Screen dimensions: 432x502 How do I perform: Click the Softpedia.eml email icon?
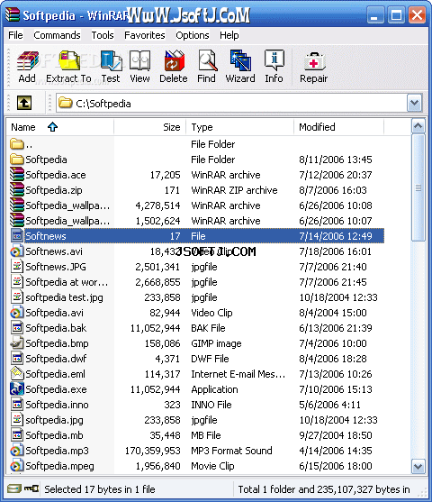pyautogui.click(x=17, y=374)
